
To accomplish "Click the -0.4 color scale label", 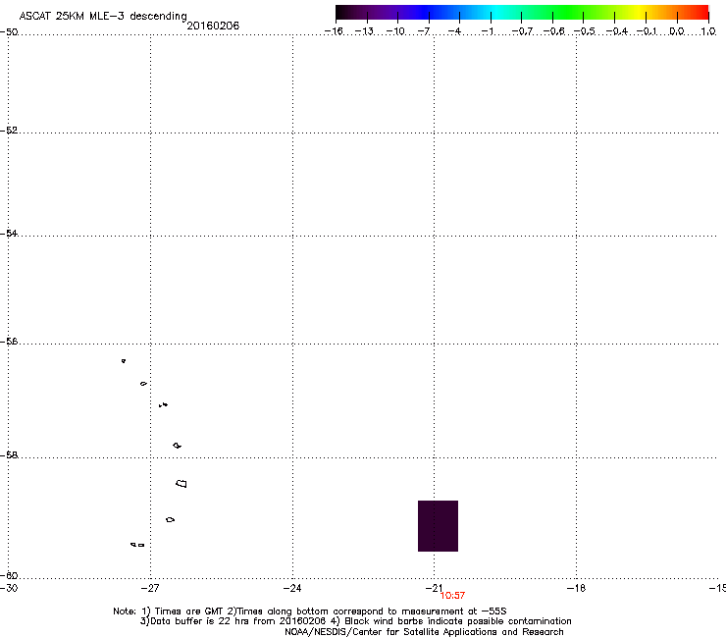I will [x=617, y=31].
